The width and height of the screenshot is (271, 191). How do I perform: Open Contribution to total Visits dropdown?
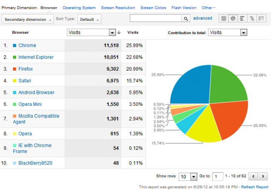[228, 32]
